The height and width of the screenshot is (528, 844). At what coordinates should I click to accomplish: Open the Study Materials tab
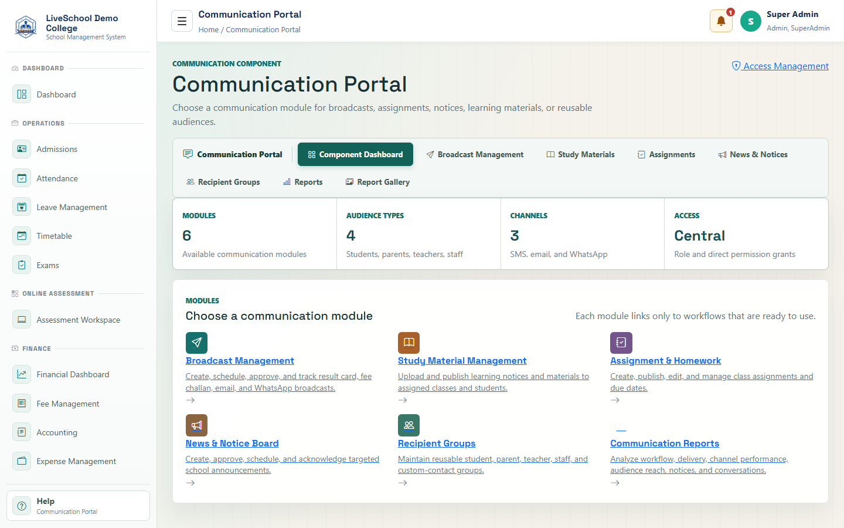coord(580,154)
